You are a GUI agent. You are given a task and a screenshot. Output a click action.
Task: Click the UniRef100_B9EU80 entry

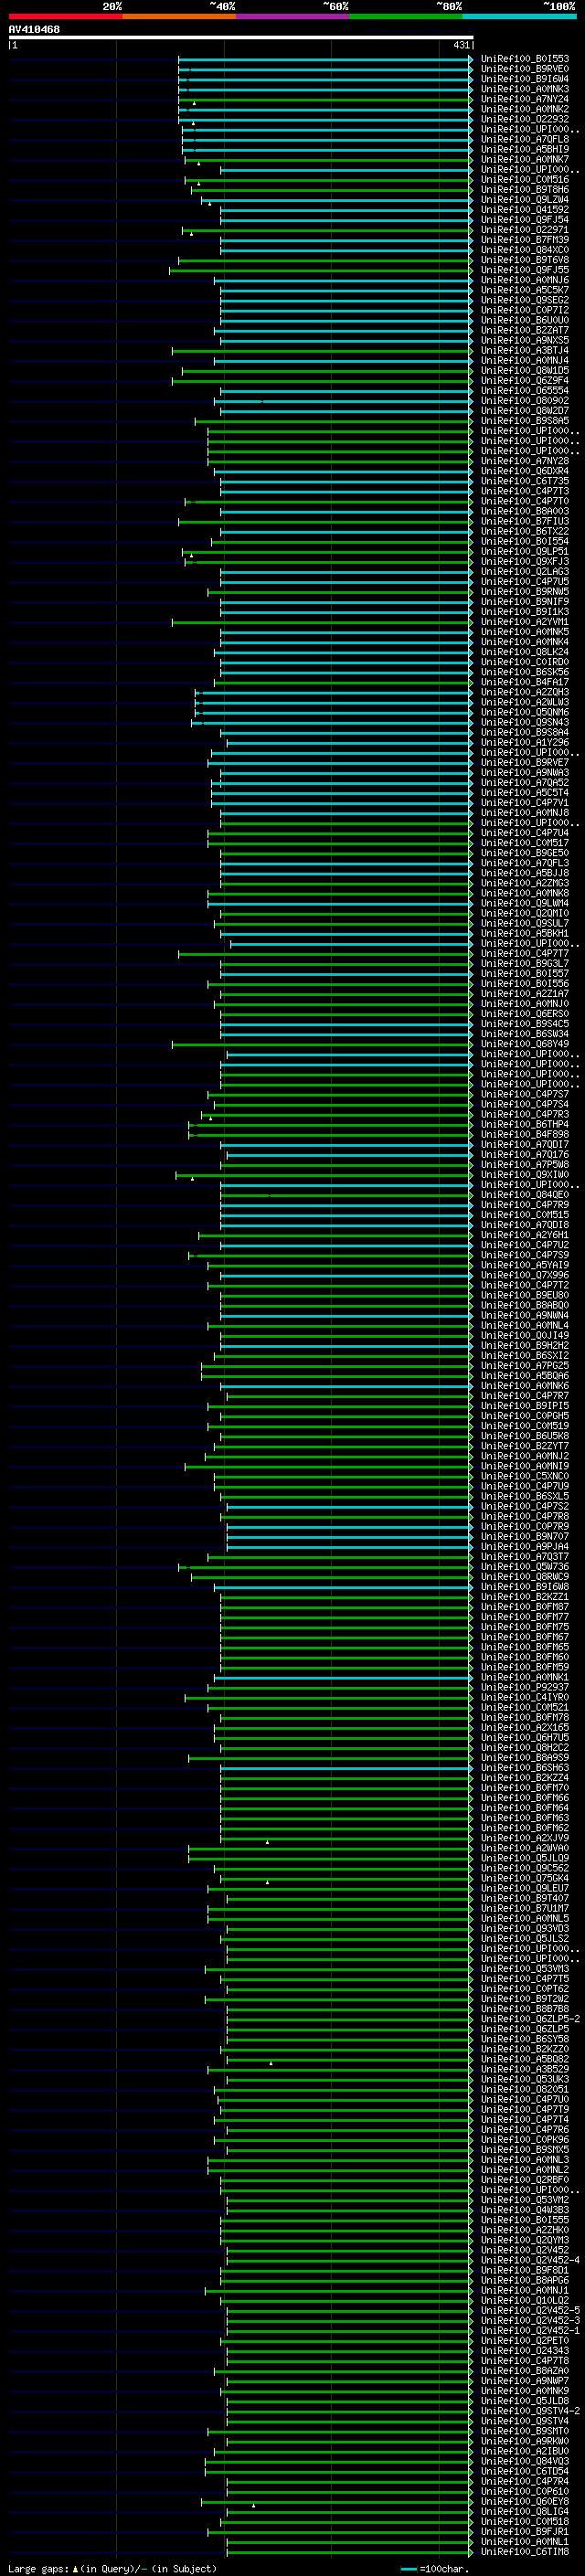pyautogui.click(x=524, y=1295)
